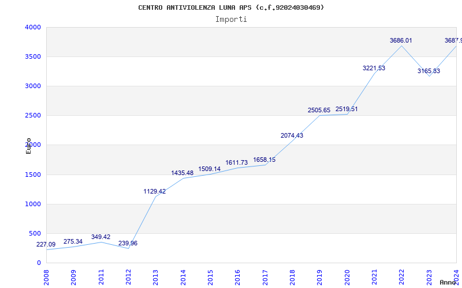Select the 2074.43 data label
Image resolution: width=462 pixels, height=288 pixels.
point(292,135)
